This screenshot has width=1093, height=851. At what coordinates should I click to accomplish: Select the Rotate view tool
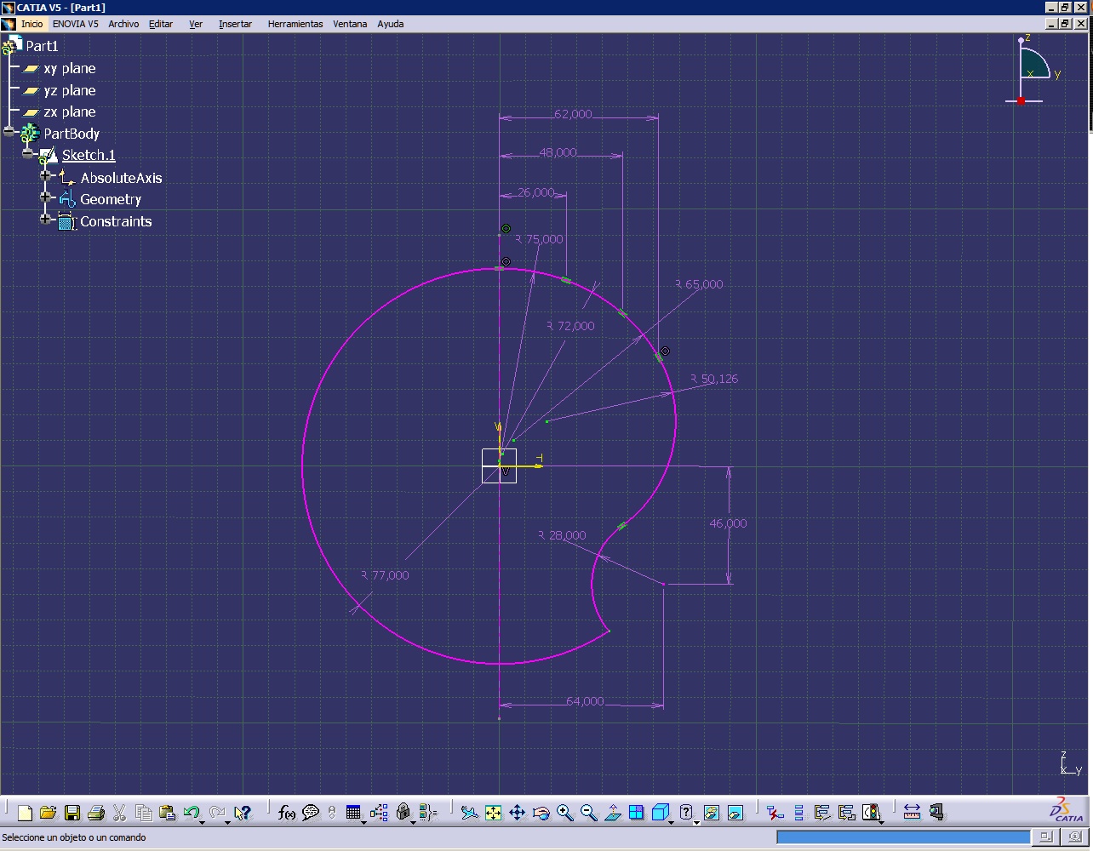[x=541, y=813]
